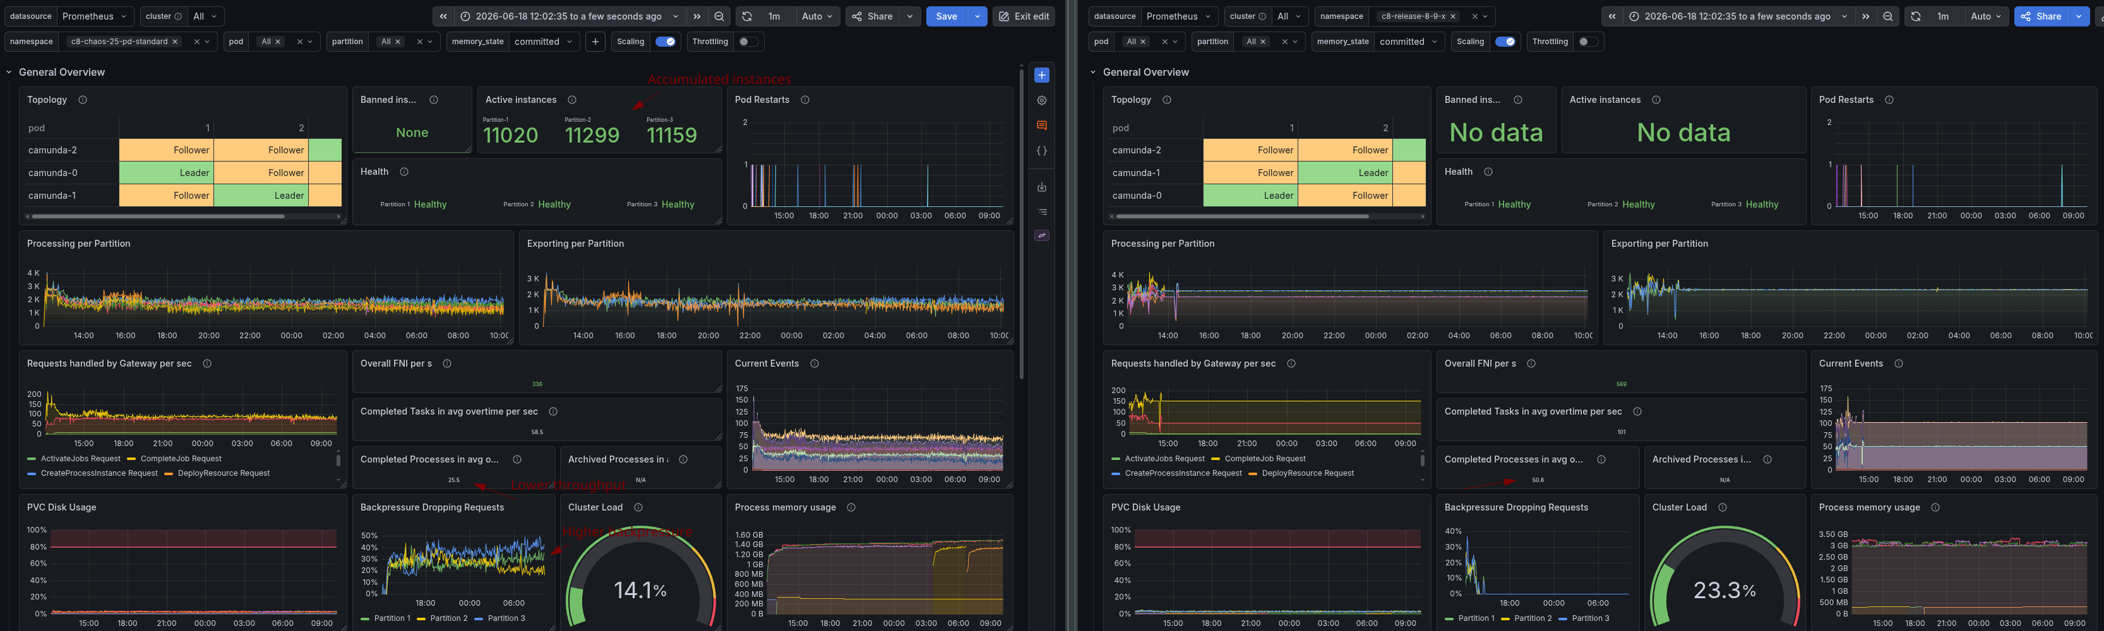Turn on Throttling toggle in right dashboard

point(1586,42)
